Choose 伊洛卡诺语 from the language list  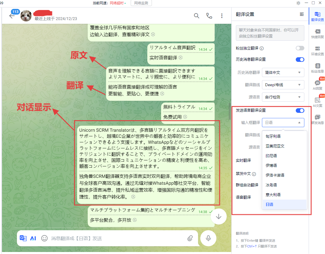click(285, 175)
